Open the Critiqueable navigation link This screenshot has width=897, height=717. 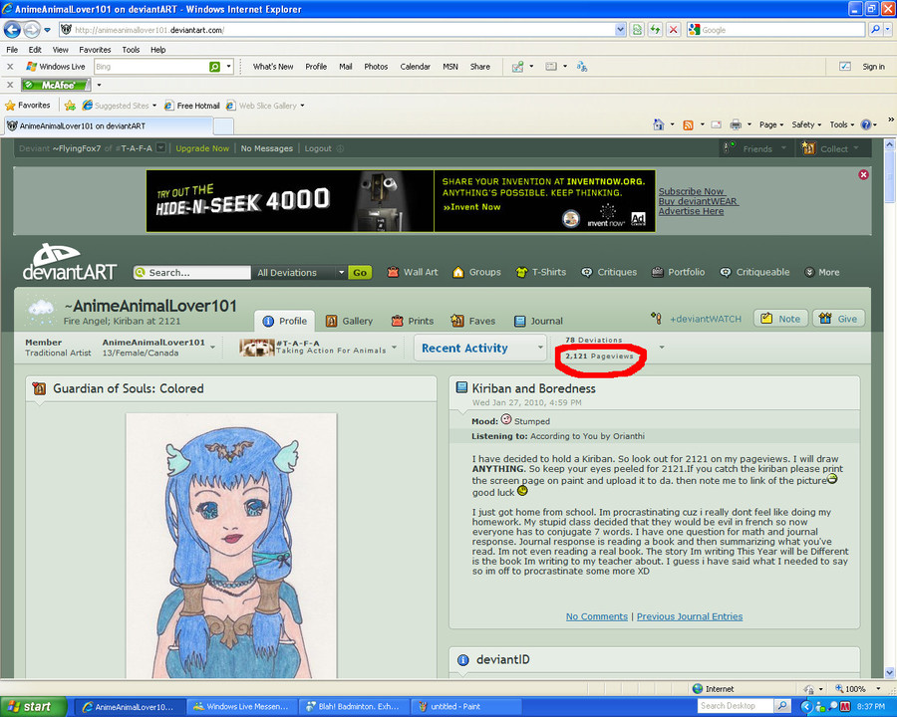pos(754,272)
